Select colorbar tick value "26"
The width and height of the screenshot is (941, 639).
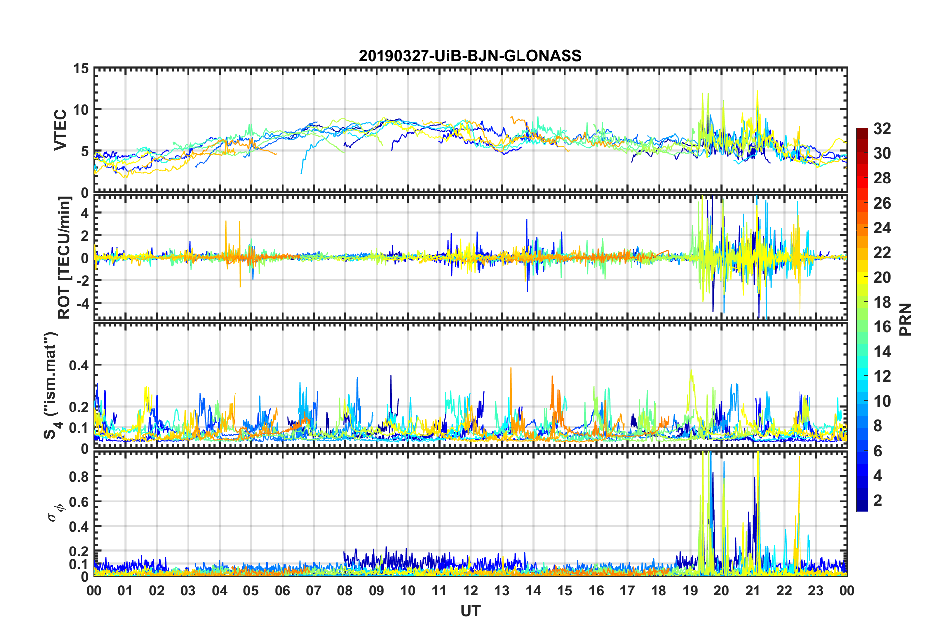click(x=882, y=203)
